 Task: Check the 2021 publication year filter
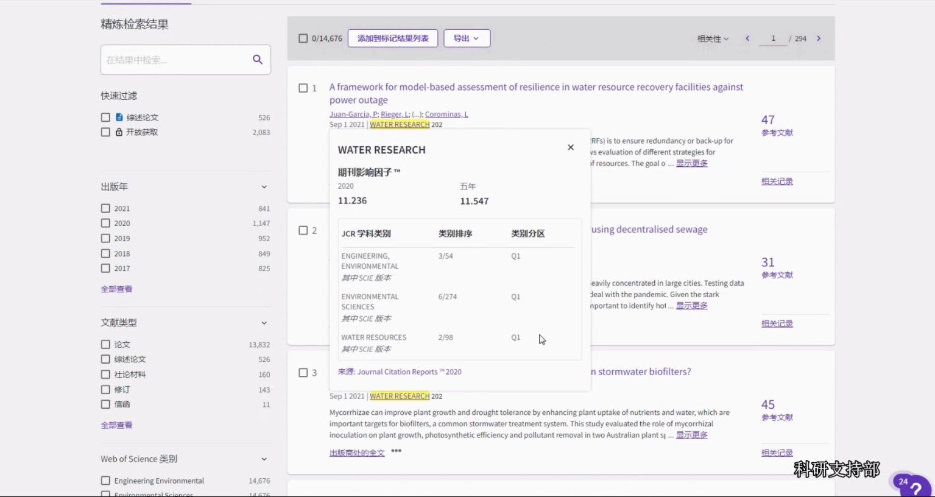point(106,208)
